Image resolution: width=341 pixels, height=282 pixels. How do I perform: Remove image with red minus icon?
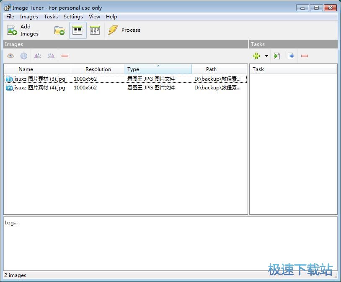[65, 56]
